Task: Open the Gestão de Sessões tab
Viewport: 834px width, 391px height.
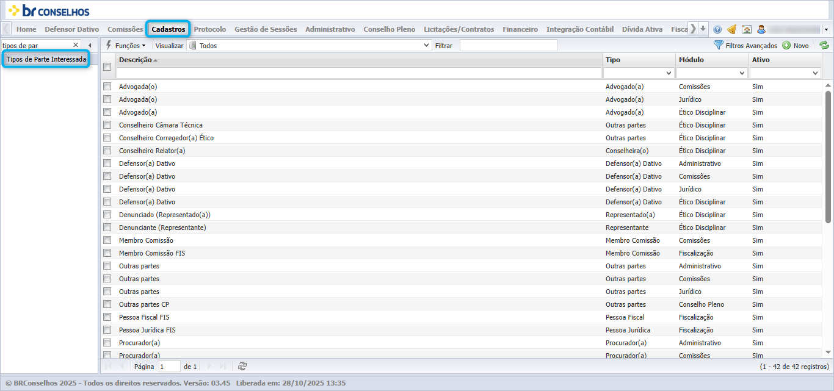Action: click(x=266, y=29)
